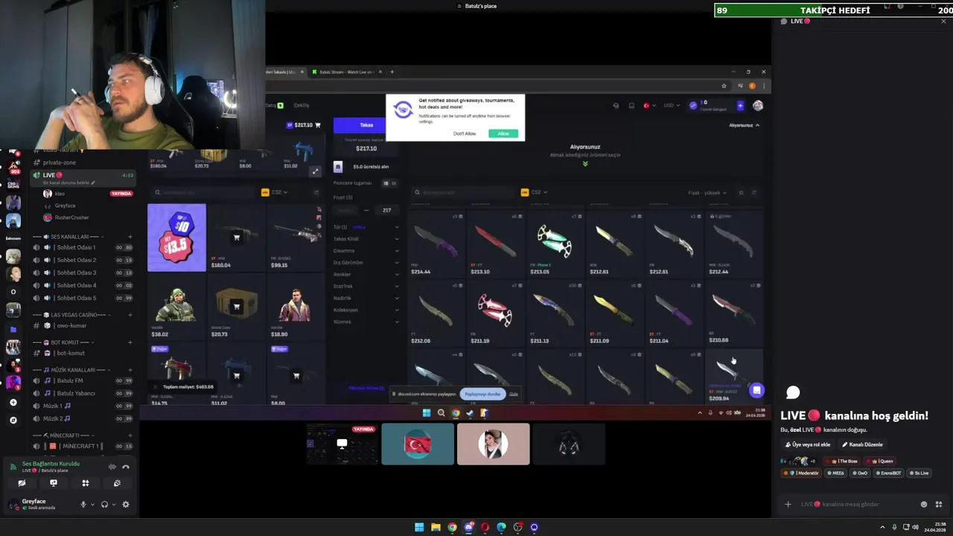Toggle screen share in voice panel
The width and height of the screenshot is (953, 536).
pos(53,483)
